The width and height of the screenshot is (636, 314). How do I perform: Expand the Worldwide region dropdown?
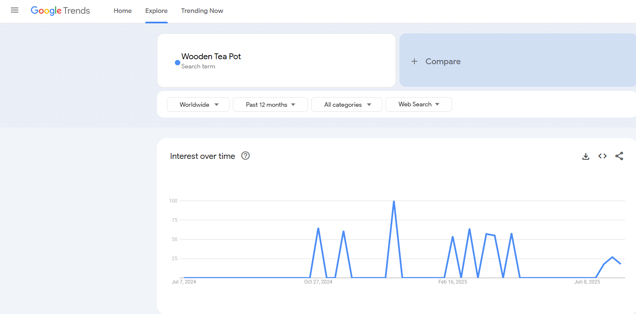point(198,105)
